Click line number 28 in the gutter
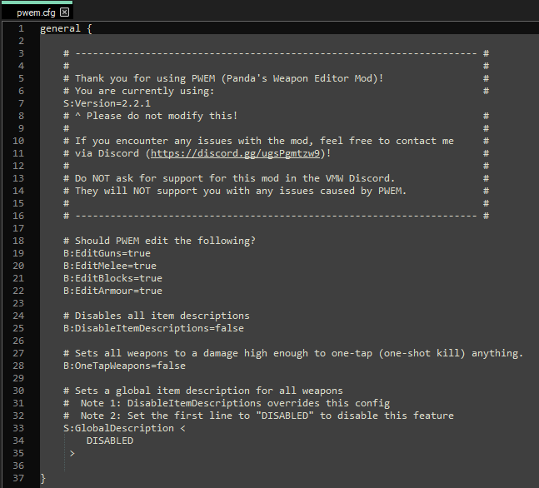This screenshot has height=488, width=539. 21,378
